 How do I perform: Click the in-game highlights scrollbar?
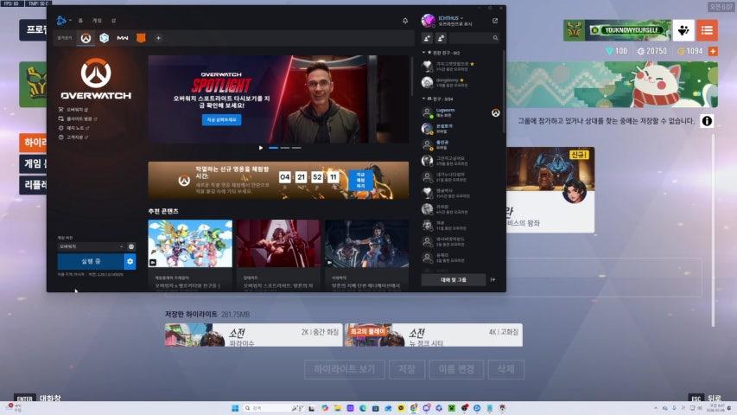713,231
